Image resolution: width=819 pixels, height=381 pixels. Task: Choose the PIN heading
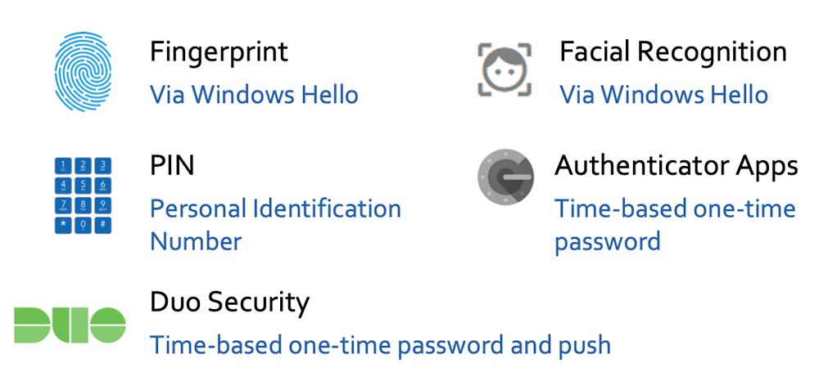click(172, 165)
